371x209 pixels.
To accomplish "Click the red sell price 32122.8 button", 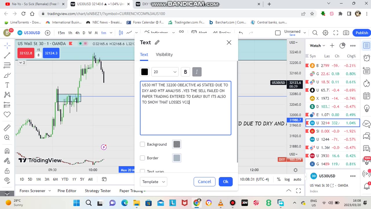I will pyautogui.click(x=26, y=53).
